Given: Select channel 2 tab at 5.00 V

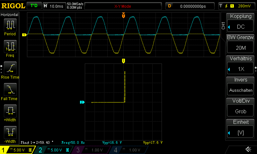Looking at the screenshot, I should click(53, 150).
